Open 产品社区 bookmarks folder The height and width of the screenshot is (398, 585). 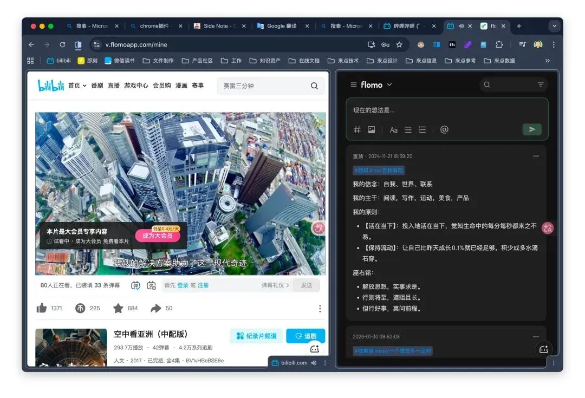197,61
